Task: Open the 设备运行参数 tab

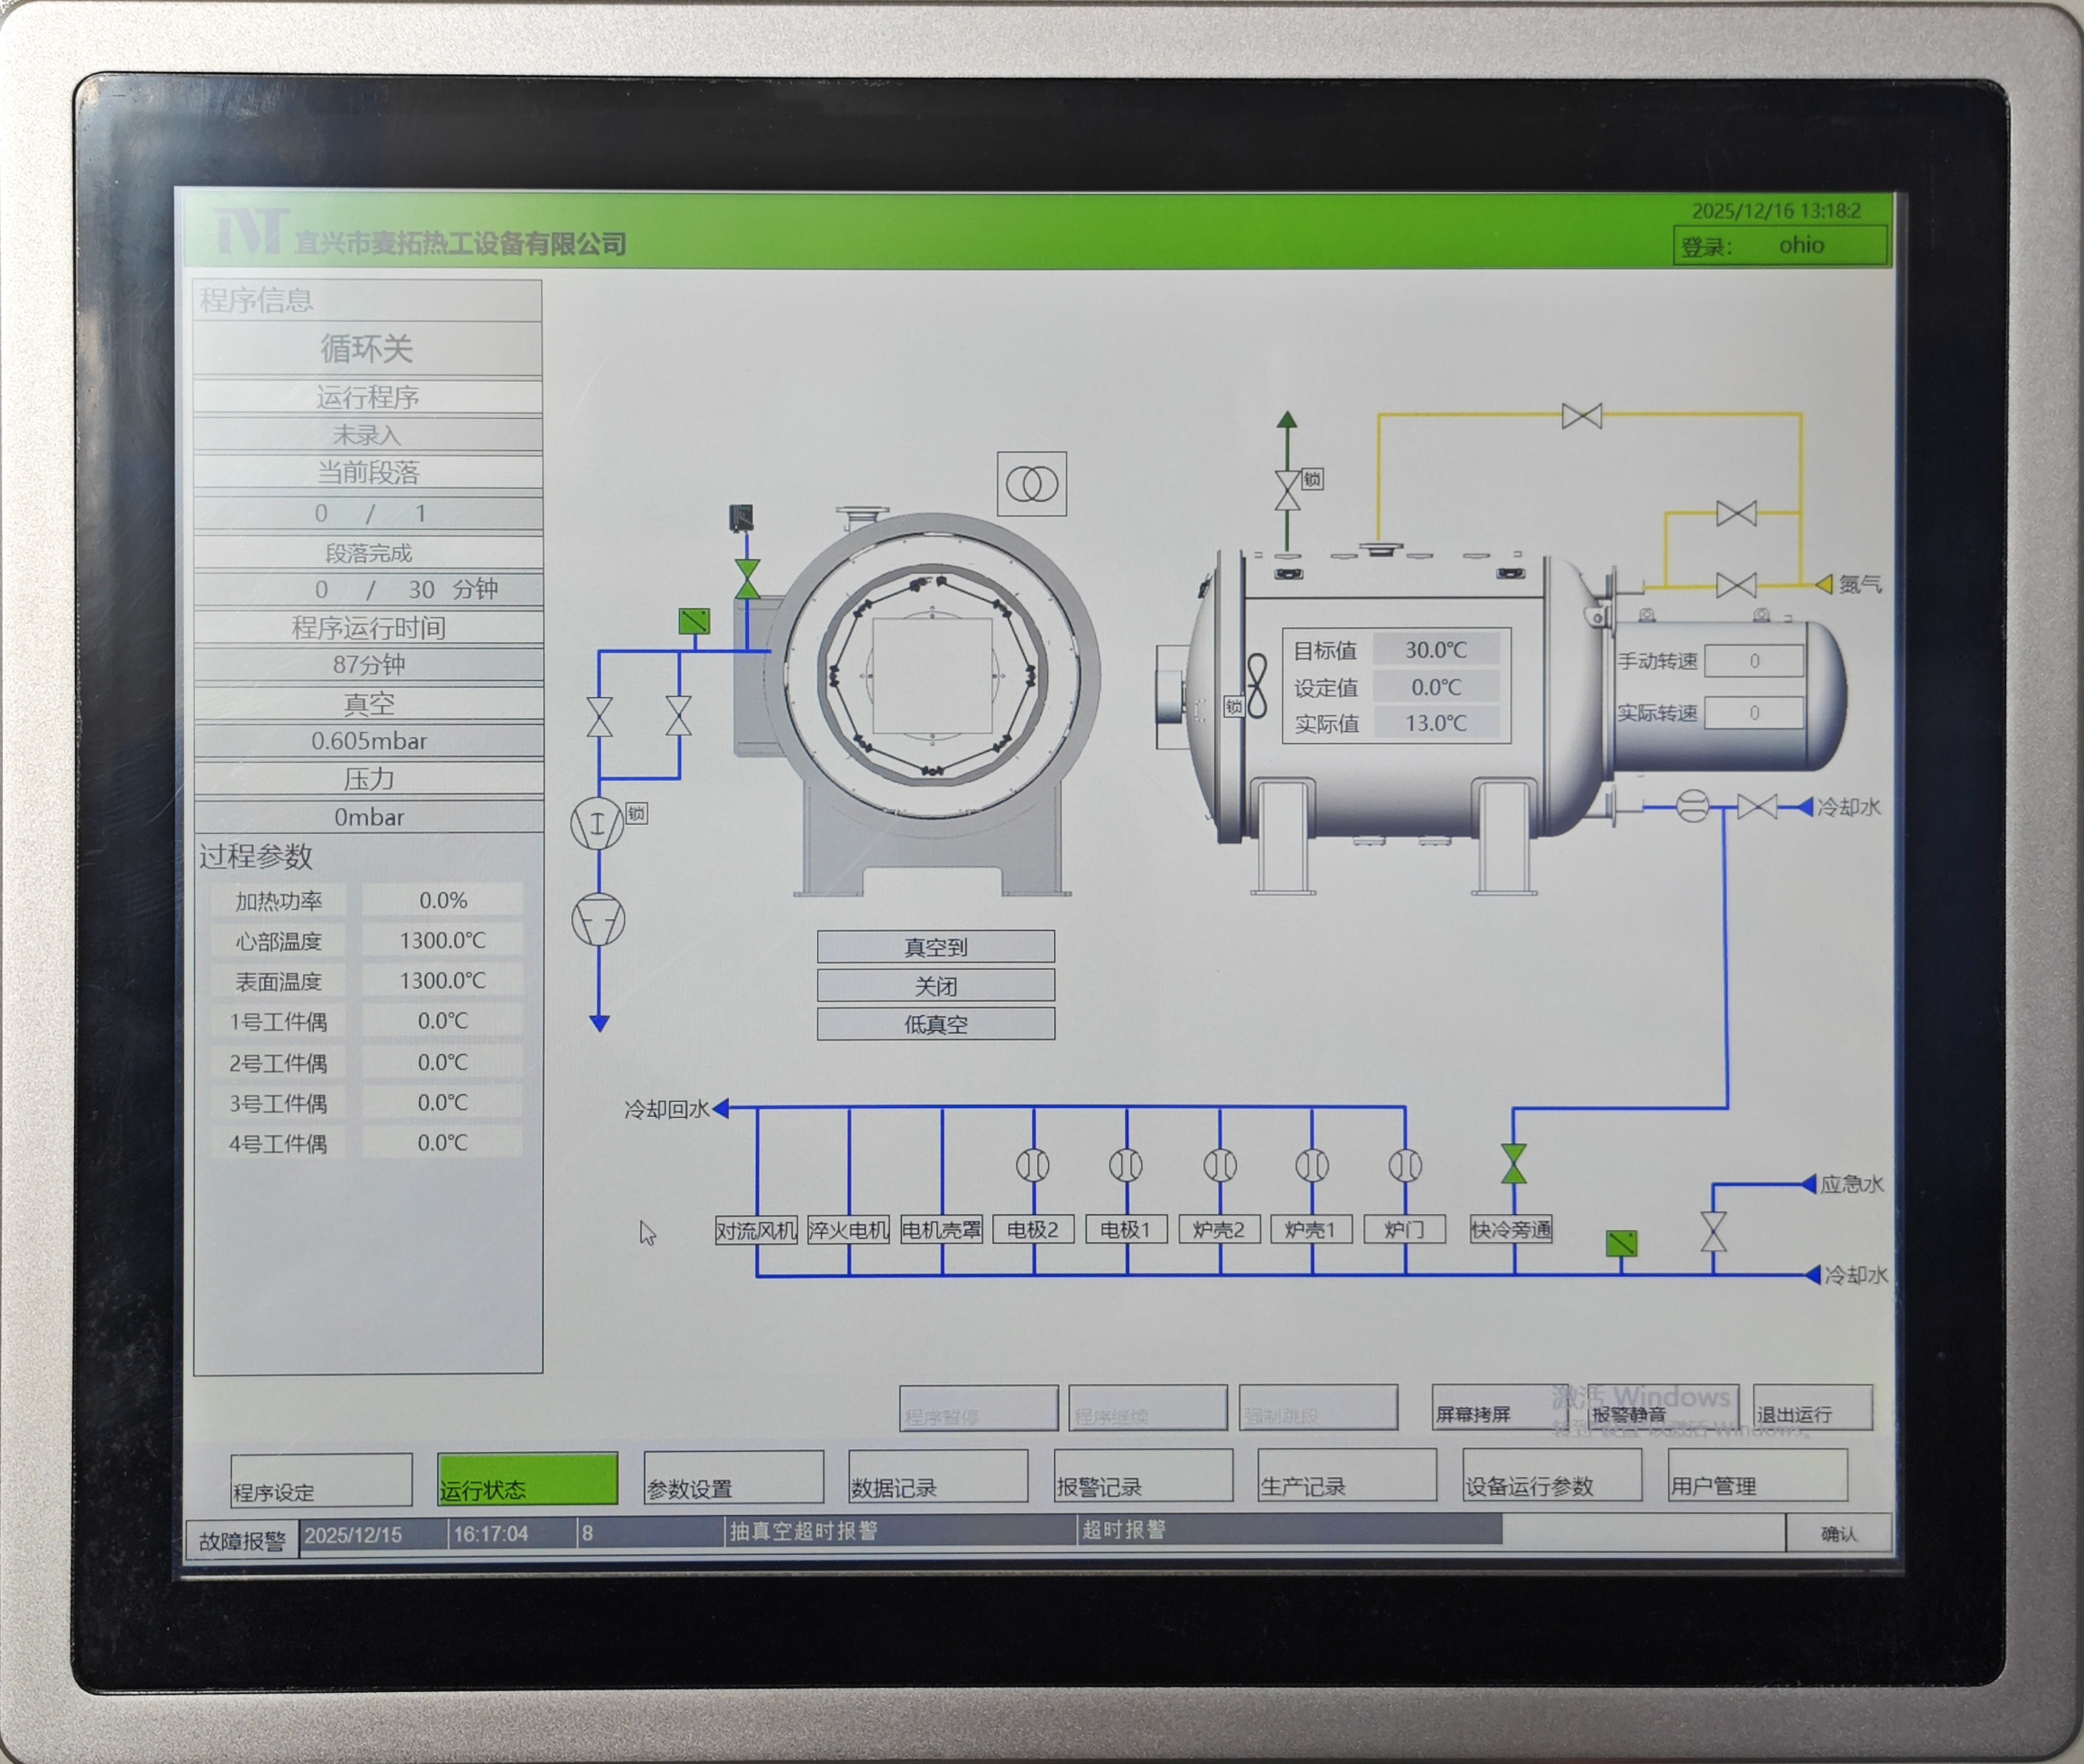Action: (x=1552, y=1475)
